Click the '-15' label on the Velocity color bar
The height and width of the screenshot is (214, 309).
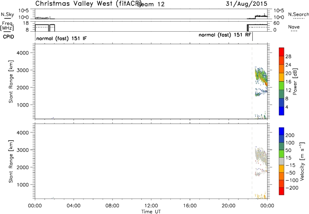(x=290, y=165)
